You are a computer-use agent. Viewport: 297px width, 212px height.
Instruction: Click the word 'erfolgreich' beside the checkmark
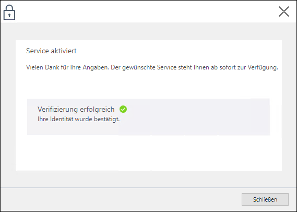tap(97, 109)
